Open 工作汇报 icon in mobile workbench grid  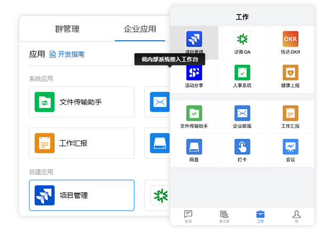click(290, 114)
